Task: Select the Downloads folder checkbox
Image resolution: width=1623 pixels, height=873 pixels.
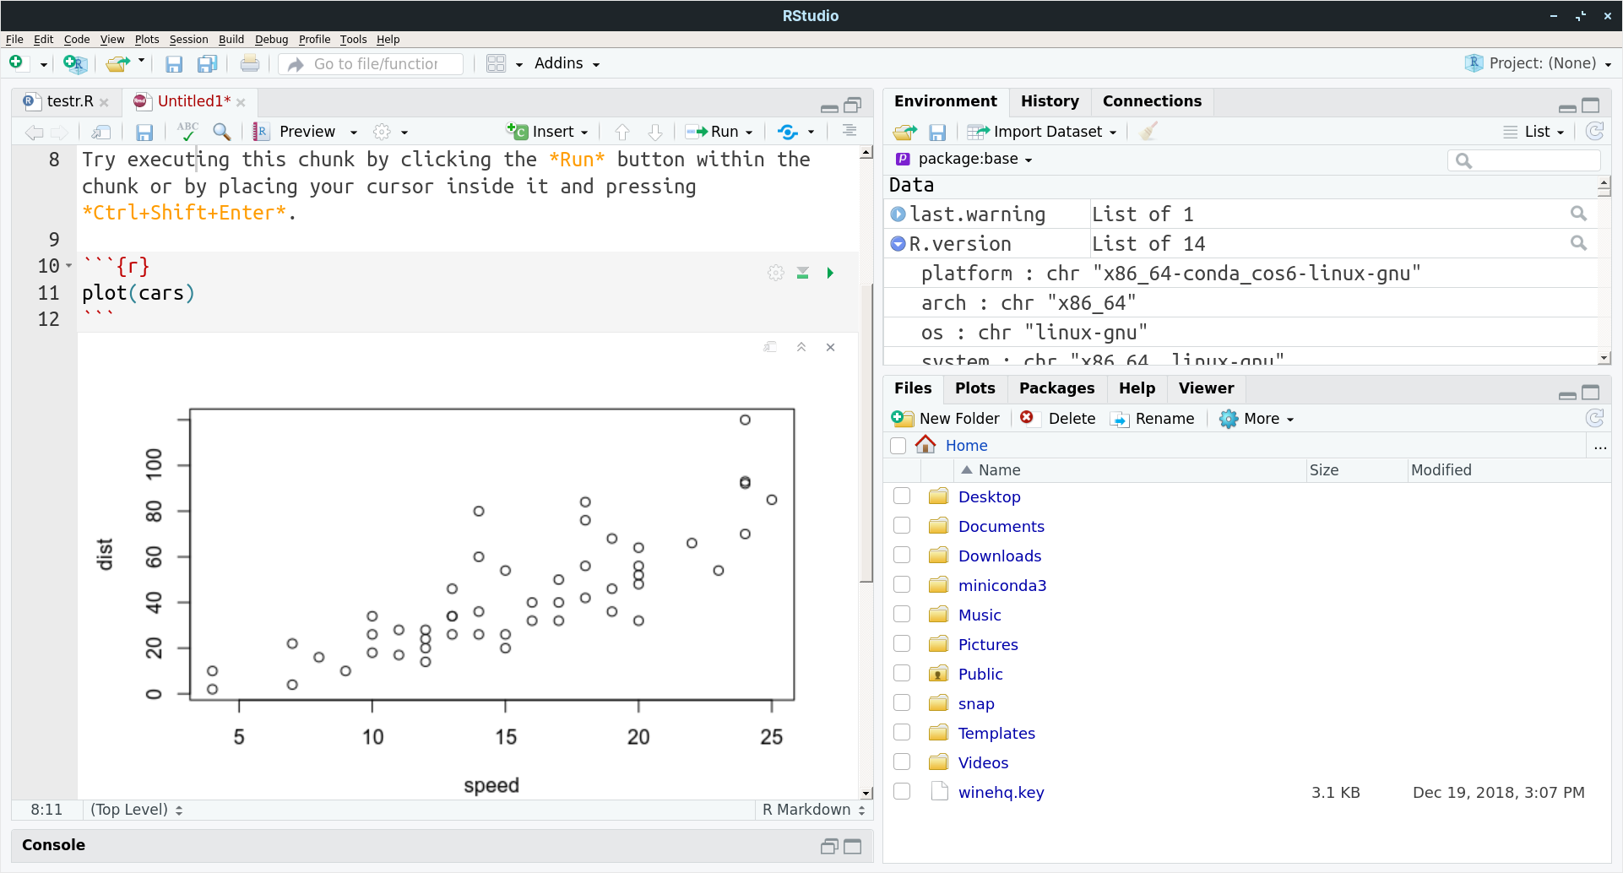Action: click(902, 556)
